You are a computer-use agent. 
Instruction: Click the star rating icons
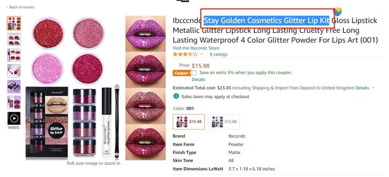click(x=185, y=54)
